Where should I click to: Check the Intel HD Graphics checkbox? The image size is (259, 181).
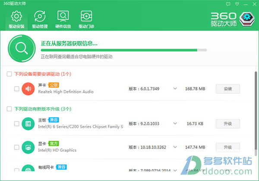(x=17, y=147)
